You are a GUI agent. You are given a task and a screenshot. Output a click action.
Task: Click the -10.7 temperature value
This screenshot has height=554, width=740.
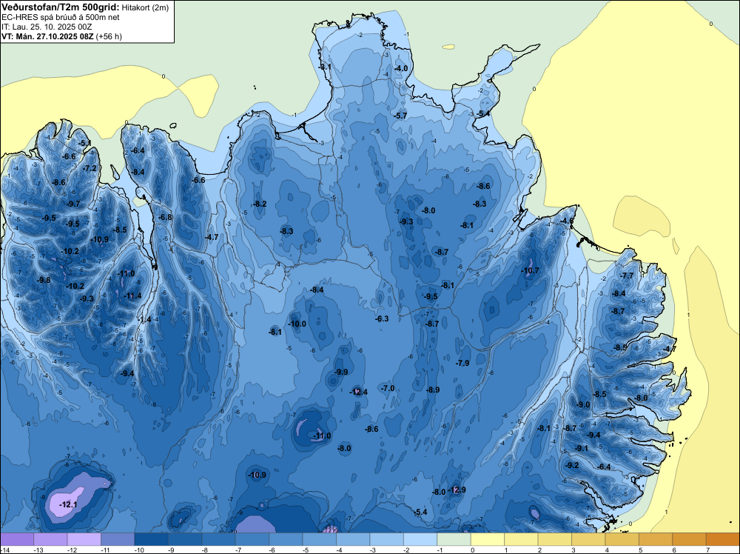pos(530,270)
